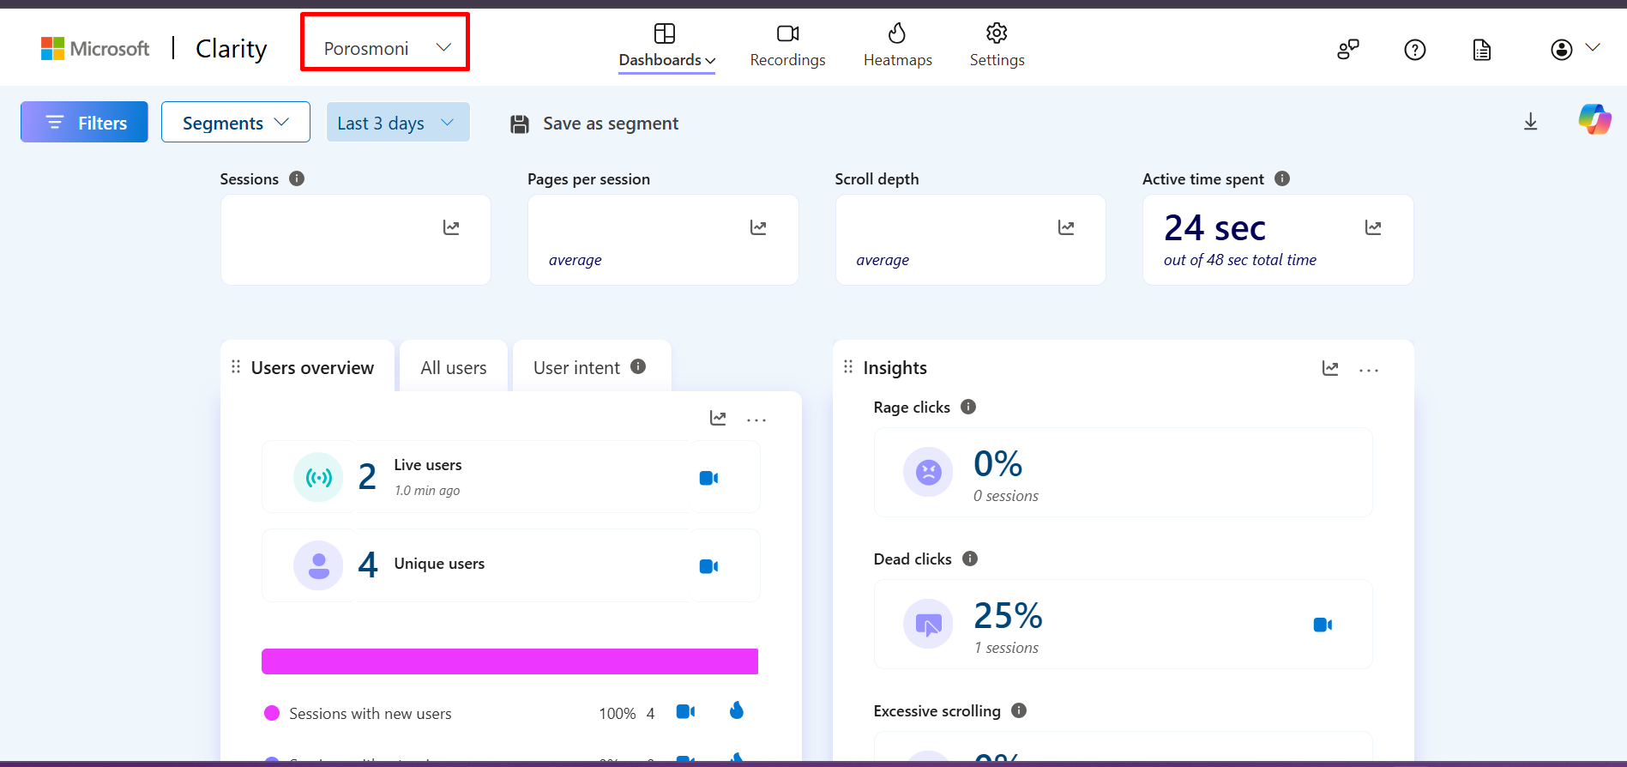Open heatmap for Sessions with new users
This screenshot has width=1627, height=767.
point(736,710)
